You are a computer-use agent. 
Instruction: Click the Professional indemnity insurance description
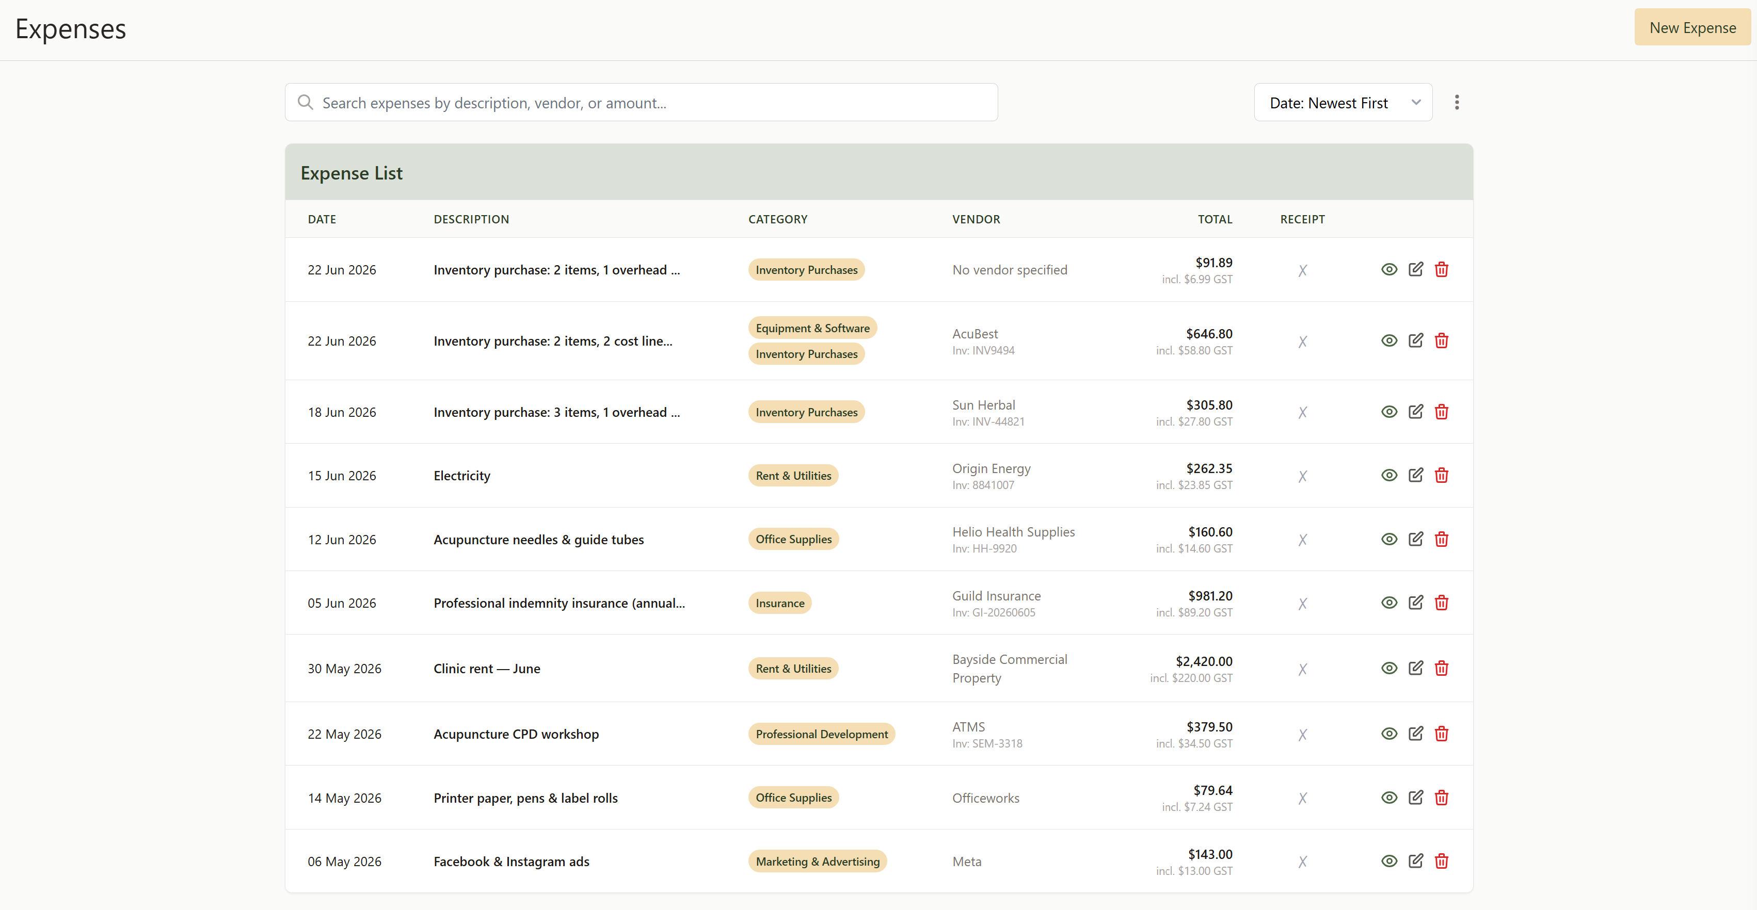tap(560, 603)
